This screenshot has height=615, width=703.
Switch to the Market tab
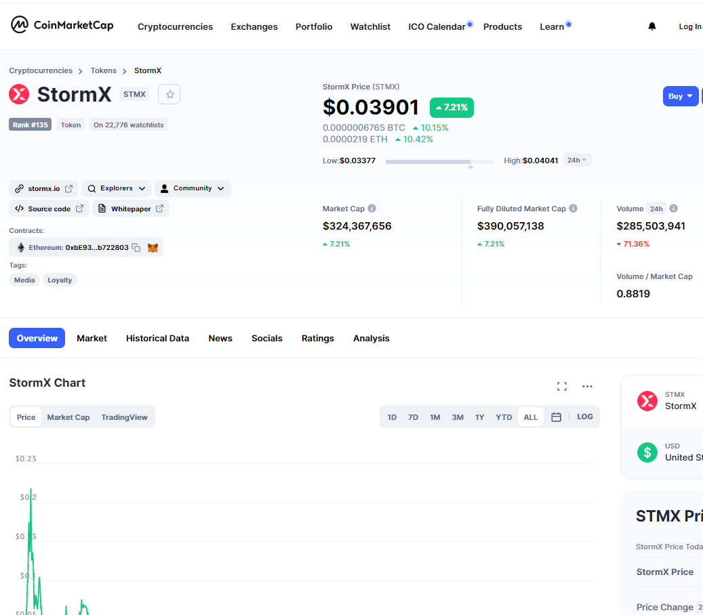point(92,338)
